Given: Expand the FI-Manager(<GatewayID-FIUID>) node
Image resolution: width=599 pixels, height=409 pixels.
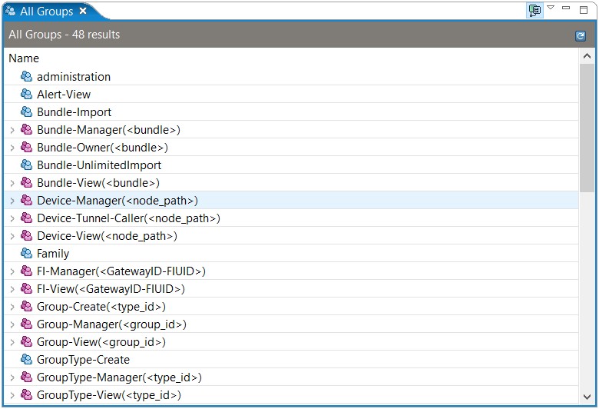Looking at the screenshot, I should tap(12, 271).
